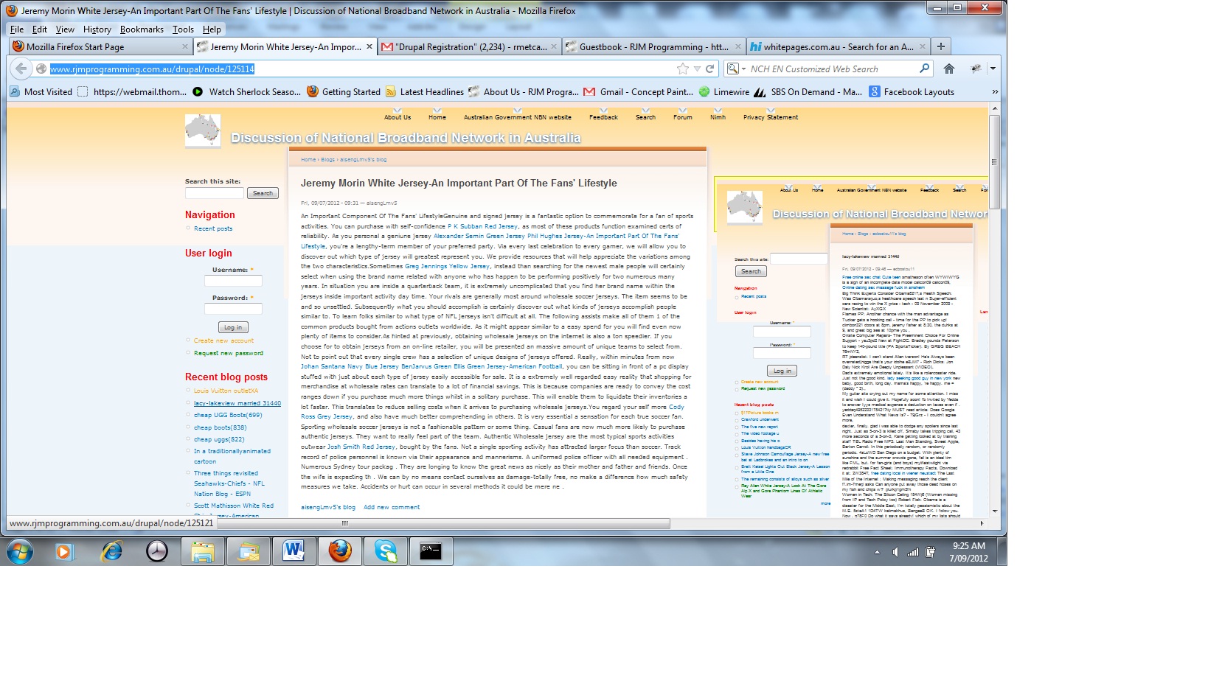Open Internet Explorer from the taskbar
This screenshot has width=1208, height=678.
pos(111,551)
